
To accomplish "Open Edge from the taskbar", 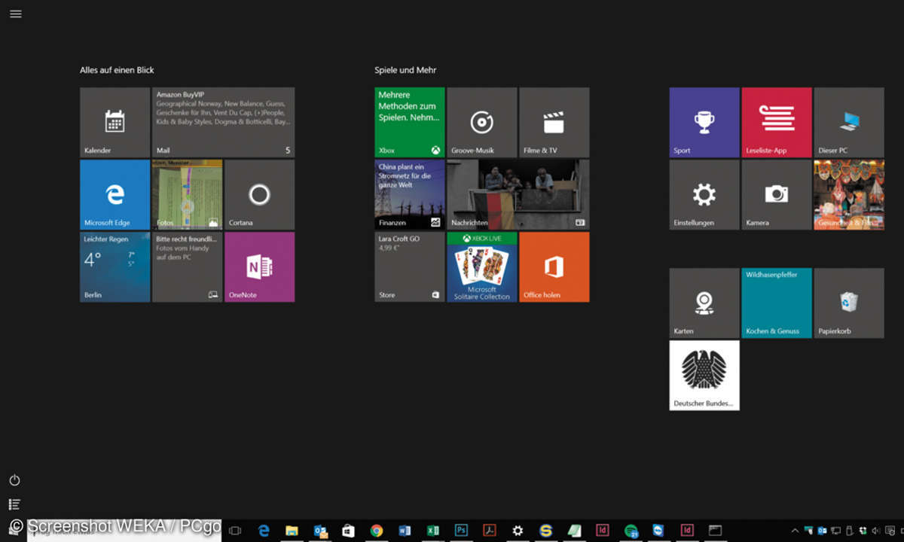I will [x=264, y=531].
